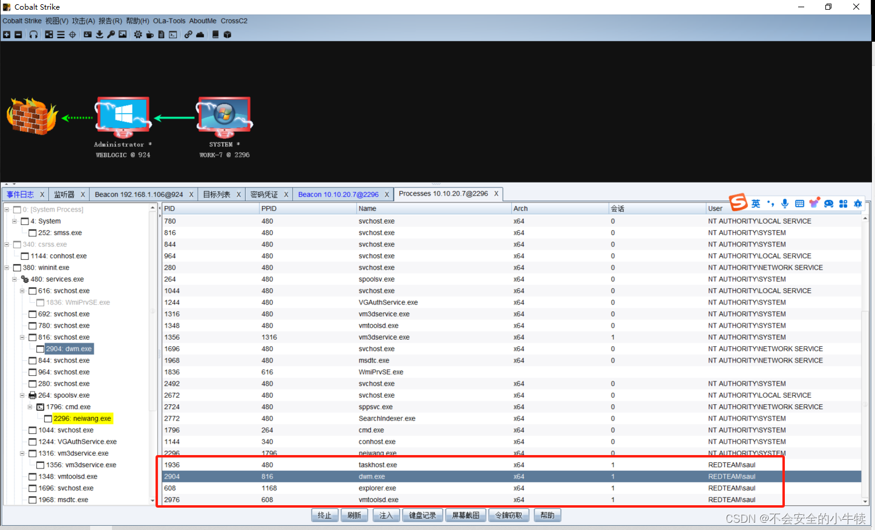This screenshot has height=530, width=875.
Task: Select the WEBLOGIC @ 924 beacon node
Action: tap(123, 127)
